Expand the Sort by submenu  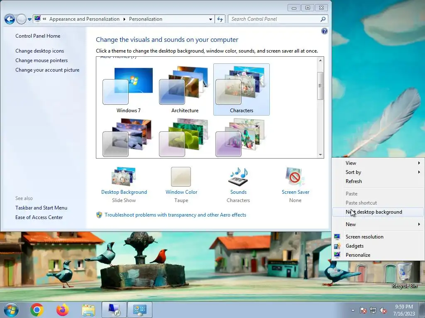pyautogui.click(x=378, y=172)
